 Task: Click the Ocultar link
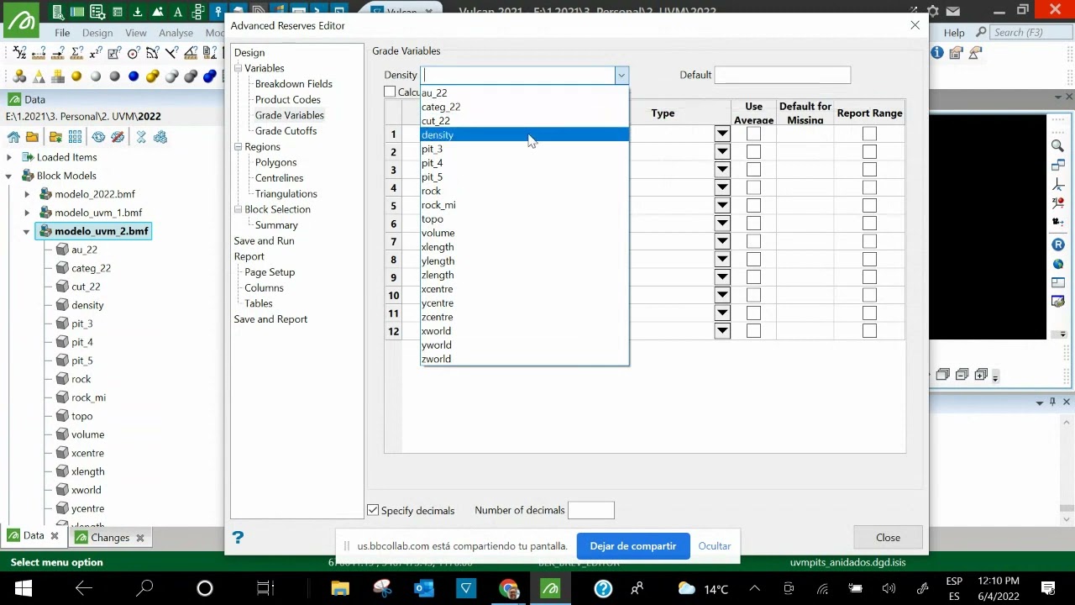(x=715, y=546)
